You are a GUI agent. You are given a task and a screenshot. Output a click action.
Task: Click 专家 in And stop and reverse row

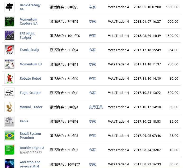(x=92, y=164)
